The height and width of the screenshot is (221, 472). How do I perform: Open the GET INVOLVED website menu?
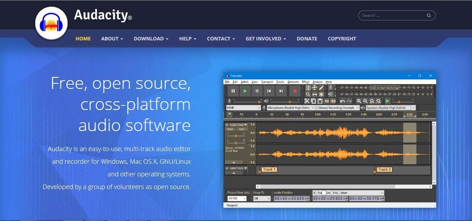(266, 39)
